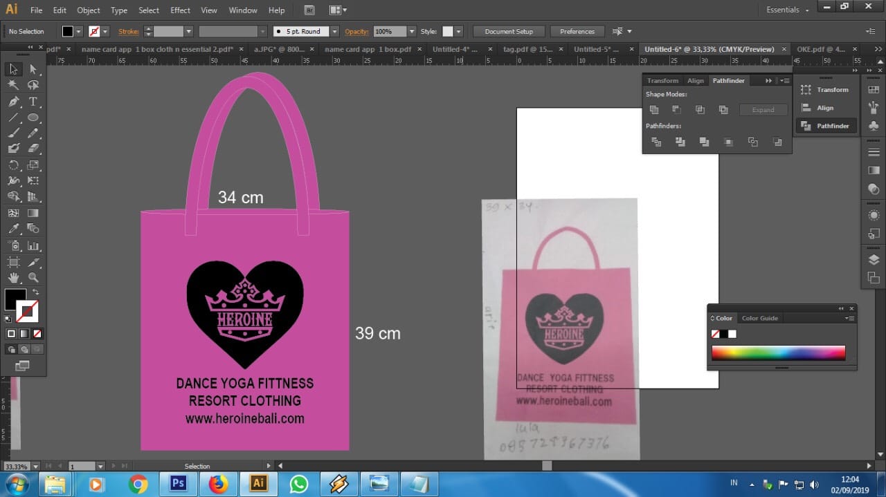This screenshot has width=886, height=497.
Task: Select the Hand tool
Action: point(13,278)
